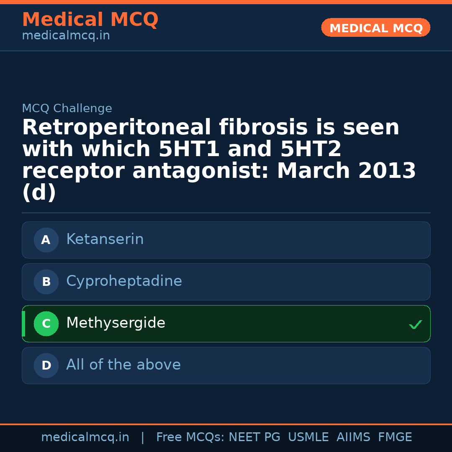Click the orange MEDICAL MCQ badge
452x452 pixels.
[x=375, y=28]
